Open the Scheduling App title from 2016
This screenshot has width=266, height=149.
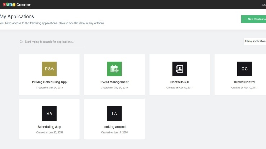point(49,127)
